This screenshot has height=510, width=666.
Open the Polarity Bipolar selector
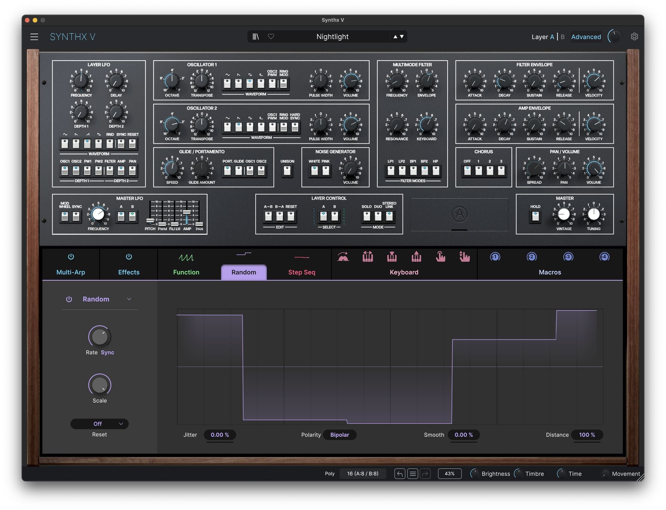click(339, 435)
